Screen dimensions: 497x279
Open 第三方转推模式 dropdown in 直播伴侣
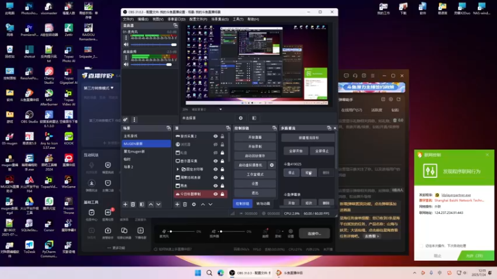(99, 88)
